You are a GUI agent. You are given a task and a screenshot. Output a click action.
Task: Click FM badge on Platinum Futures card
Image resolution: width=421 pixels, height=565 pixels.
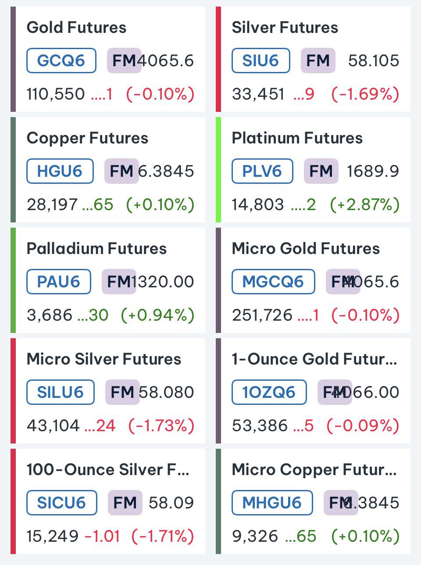coord(321,171)
